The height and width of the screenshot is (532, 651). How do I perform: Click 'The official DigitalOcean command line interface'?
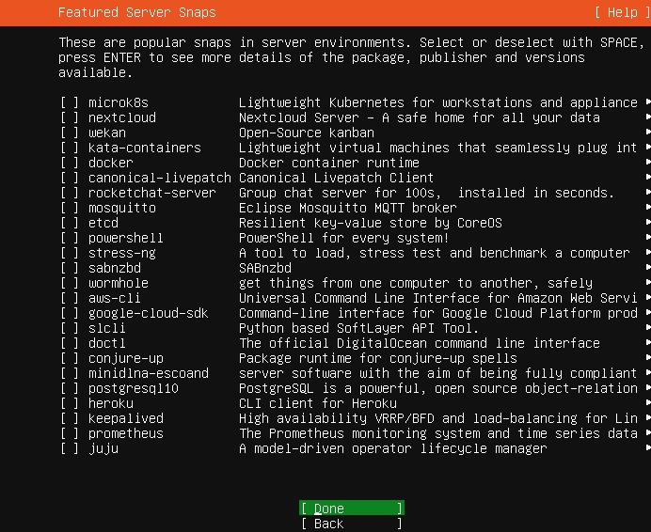[x=420, y=343]
